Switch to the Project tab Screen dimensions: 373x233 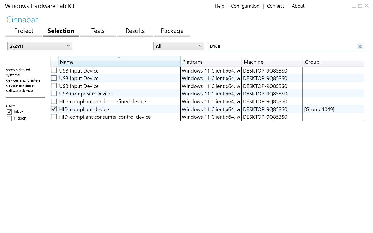click(x=24, y=31)
